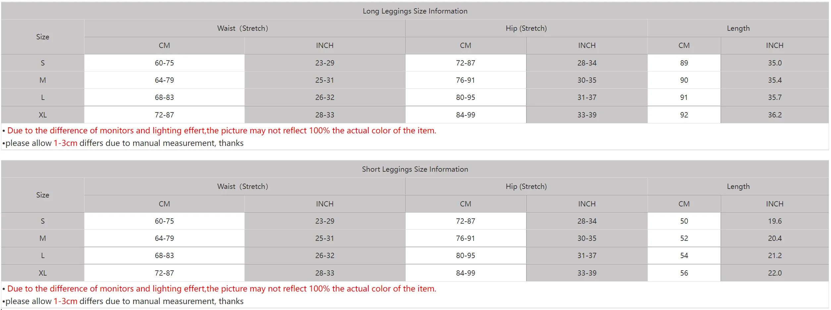This screenshot has width=831, height=310.
Task: Select Waist (Stretch) header in Long Leggings table
Action: [242, 28]
